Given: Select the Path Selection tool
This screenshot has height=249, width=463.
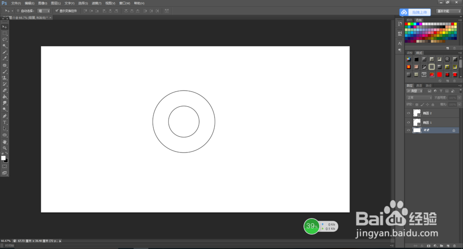Looking at the screenshot, I should [x=5, y=129].
